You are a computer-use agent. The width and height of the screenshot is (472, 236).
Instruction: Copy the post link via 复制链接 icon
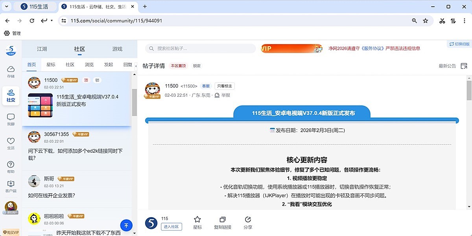pos(223,222)
